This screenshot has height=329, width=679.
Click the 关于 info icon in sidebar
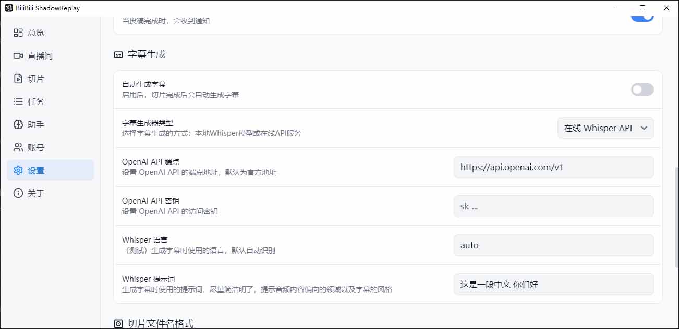point(18,193)
